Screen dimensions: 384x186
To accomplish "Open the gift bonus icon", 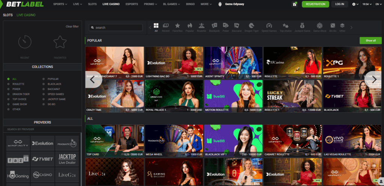I will 295,4.
